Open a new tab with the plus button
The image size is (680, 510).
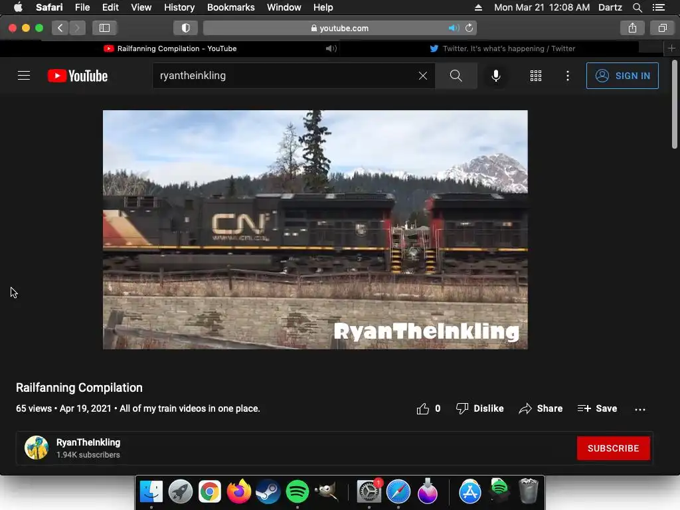[x=671, y=48]
